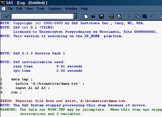
Task: Click the Paste toolbar icon
Action: (x=145, y=16)
